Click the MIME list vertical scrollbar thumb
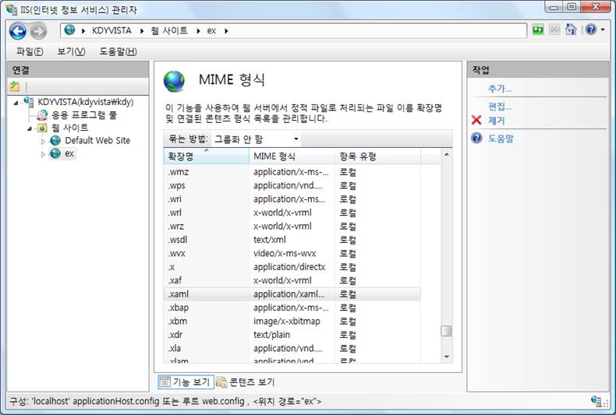 coord(446,331)
